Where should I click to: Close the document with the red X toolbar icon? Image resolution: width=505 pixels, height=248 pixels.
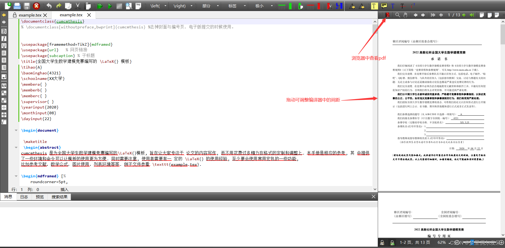[36, 6]
